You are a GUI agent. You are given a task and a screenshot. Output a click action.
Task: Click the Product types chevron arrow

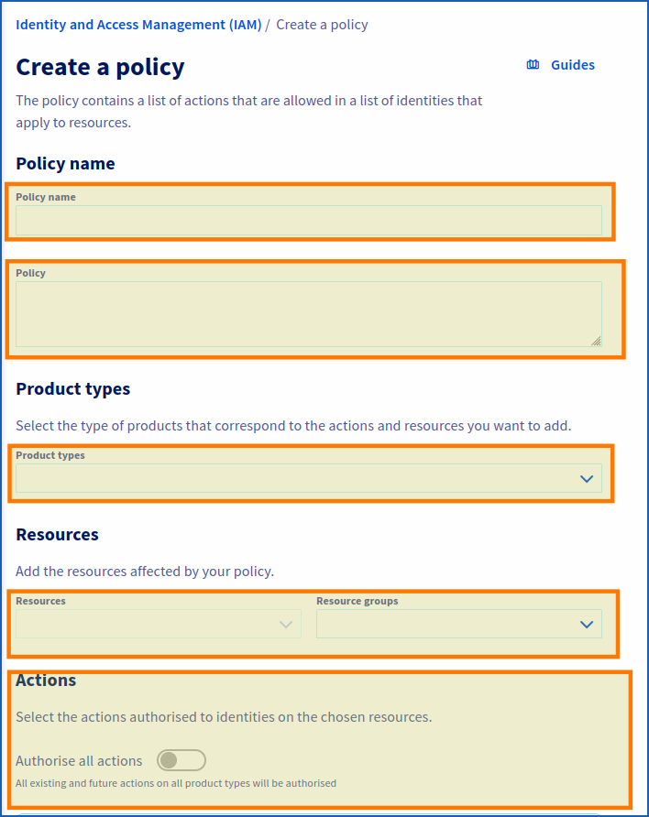587,478
